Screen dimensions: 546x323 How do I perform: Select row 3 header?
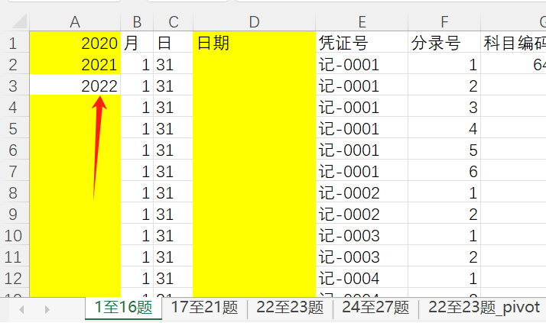(x=15, y=85)
